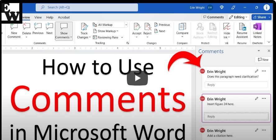Image resolution: width=276 pixels, height=140 pixels.
Task: Click the Restrict Editing icon
Action: pyautogui.click(x=213, y=26)
